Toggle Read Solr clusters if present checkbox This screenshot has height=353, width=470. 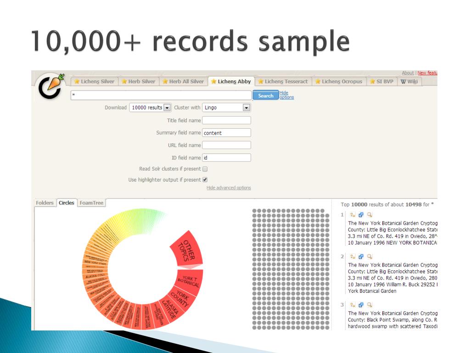pos(205,169)
